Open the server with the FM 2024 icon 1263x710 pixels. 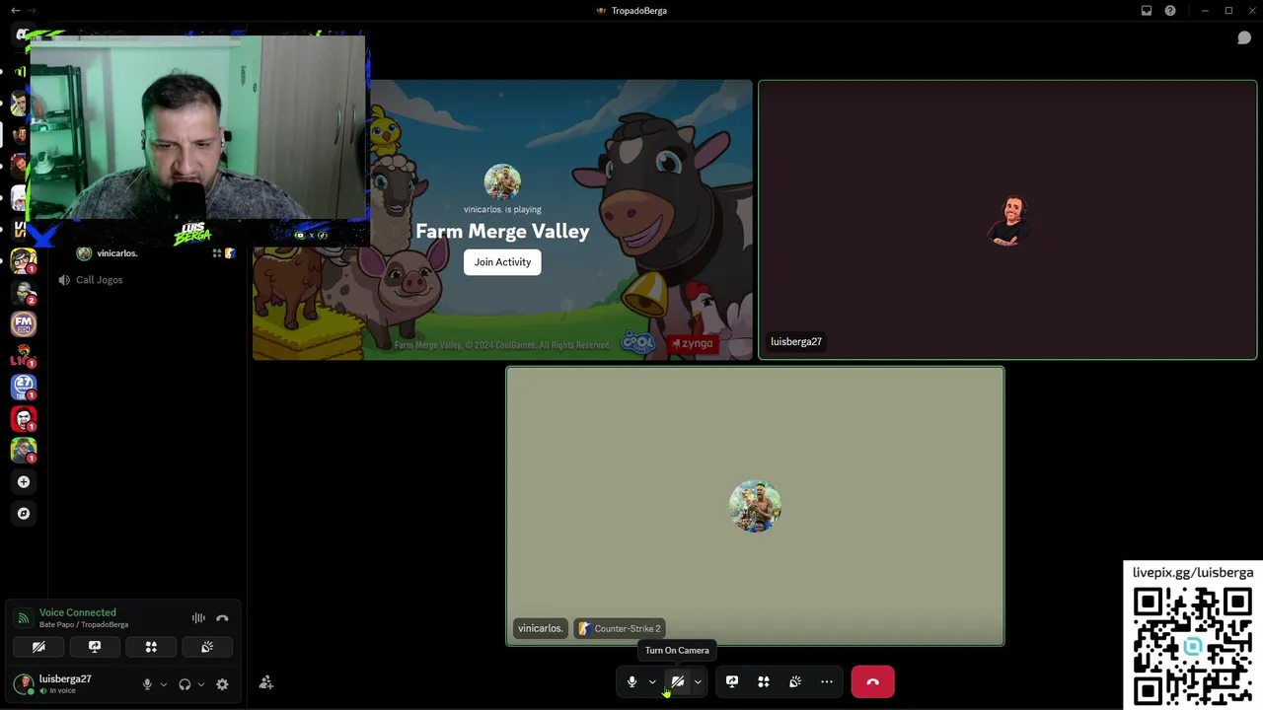coord(24,323)
